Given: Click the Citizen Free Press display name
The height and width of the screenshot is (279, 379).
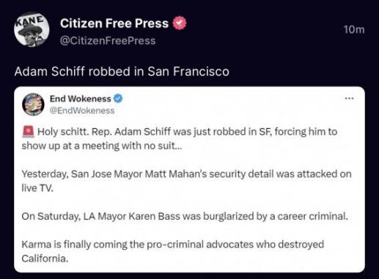Looking at the screenshot, I should point(114,23).
